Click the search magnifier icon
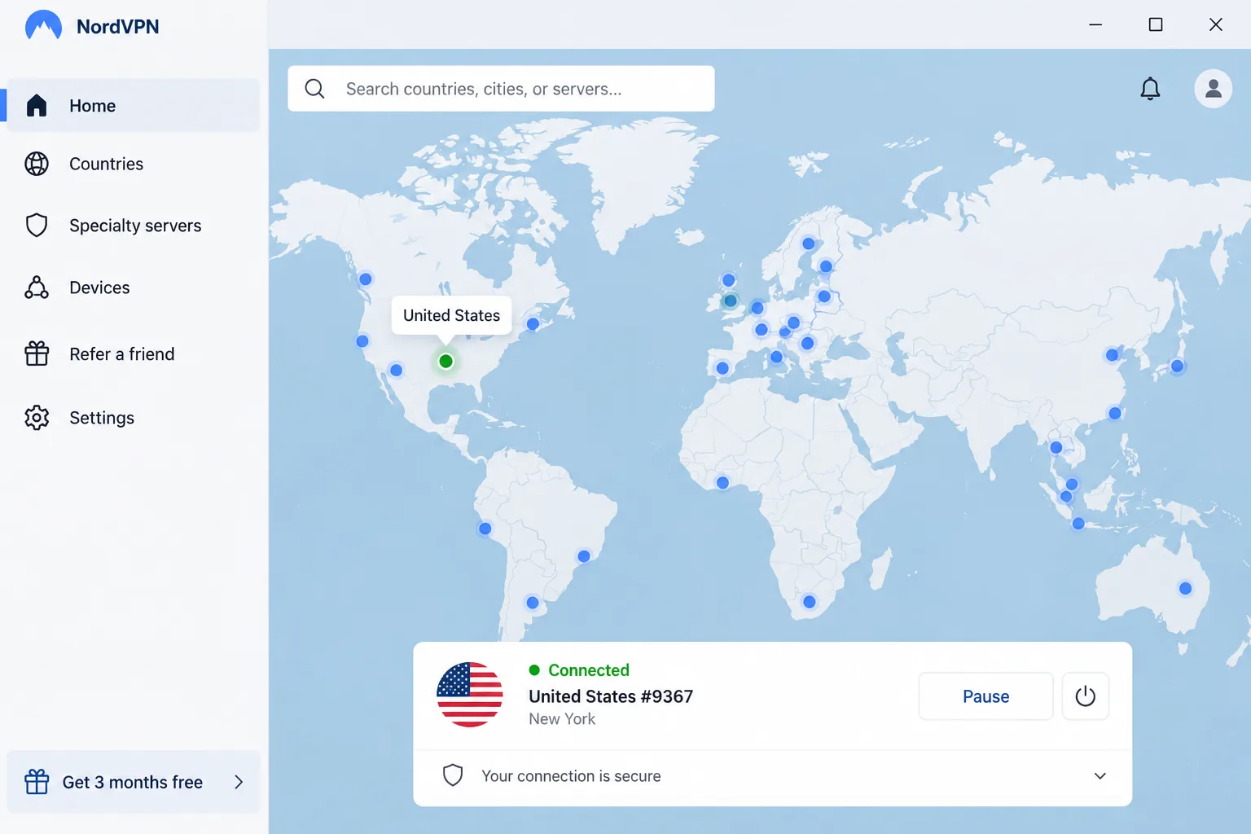The height and width of the screenshot is (834, 1251). coord(315,89)
